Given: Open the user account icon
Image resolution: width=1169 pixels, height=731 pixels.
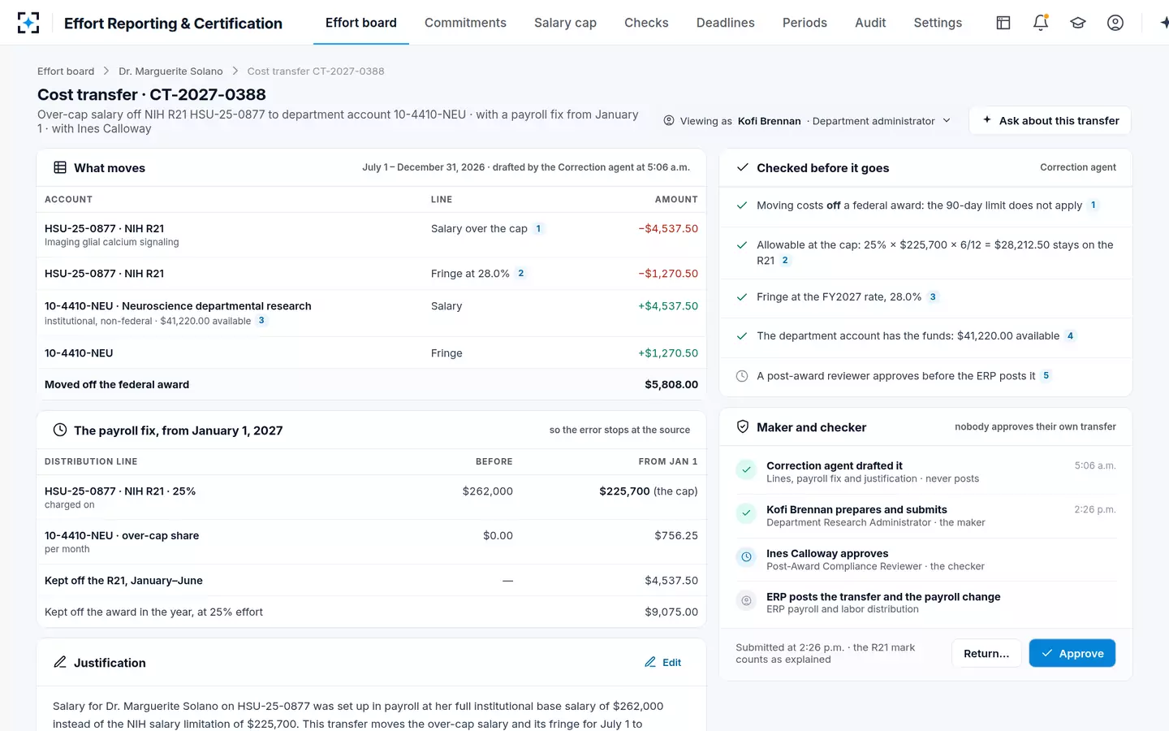Looking at the screenshot, I should click(x=1115, y=23).
